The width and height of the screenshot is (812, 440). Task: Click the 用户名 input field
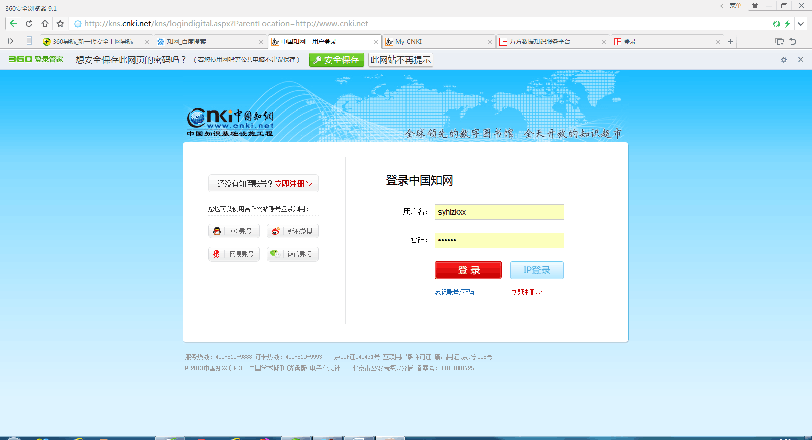point(499,212)
